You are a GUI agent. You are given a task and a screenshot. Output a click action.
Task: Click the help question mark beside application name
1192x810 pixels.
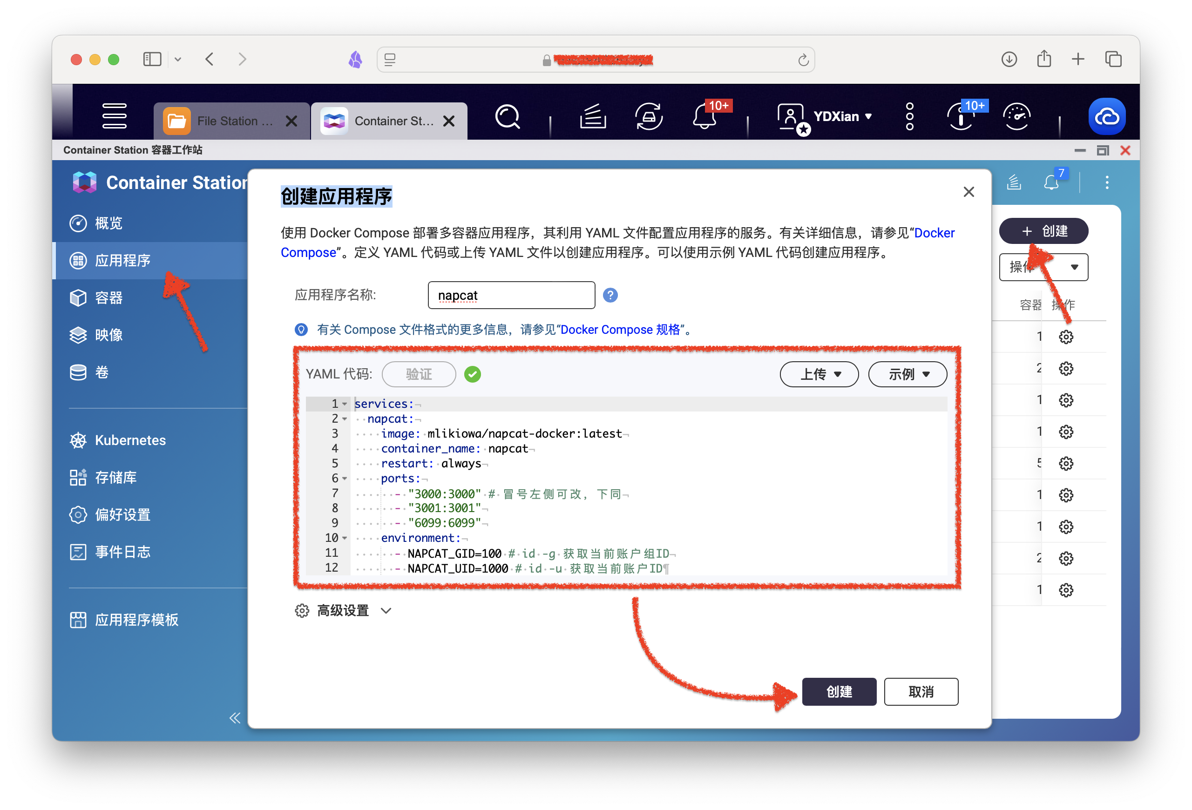point(610,295)
